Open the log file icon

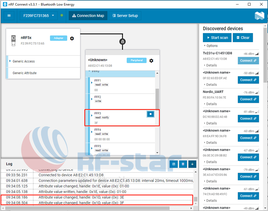click(174, 164)
